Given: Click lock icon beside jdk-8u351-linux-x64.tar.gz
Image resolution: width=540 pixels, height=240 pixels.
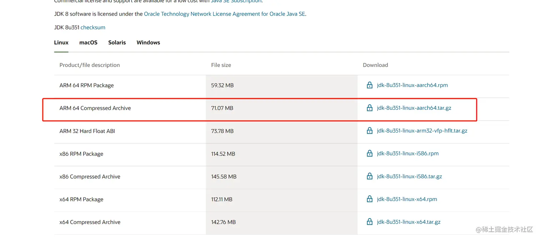Looking at the screenshot, I should [x=370, y=222].
